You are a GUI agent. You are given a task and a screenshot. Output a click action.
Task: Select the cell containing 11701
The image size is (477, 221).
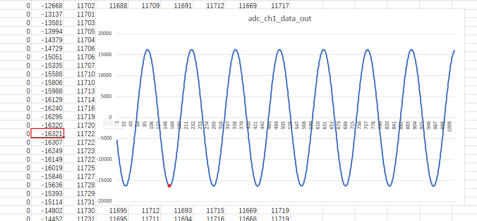coord(80,14)
